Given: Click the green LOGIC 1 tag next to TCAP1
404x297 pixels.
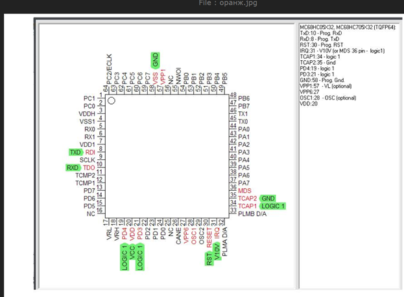Looking at the screenshot, I should (272, 206).
